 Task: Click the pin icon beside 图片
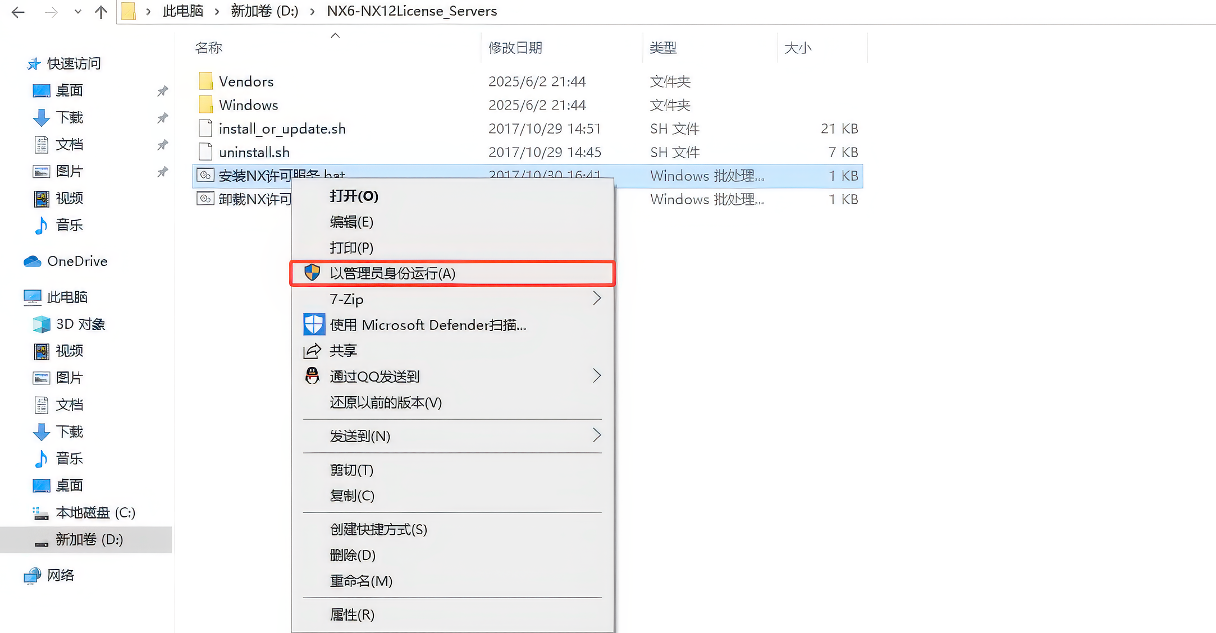(x=162, y=172)
